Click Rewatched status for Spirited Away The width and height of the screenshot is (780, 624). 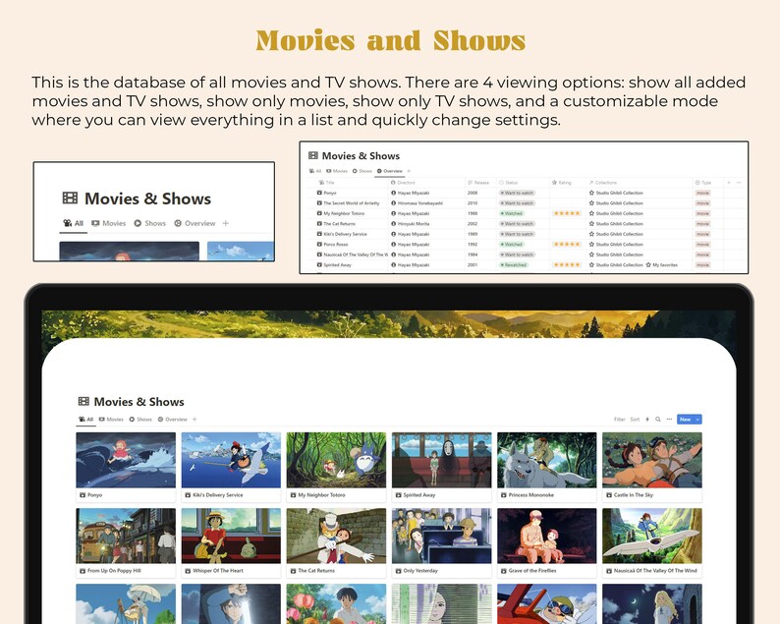(x=514, y=264)
